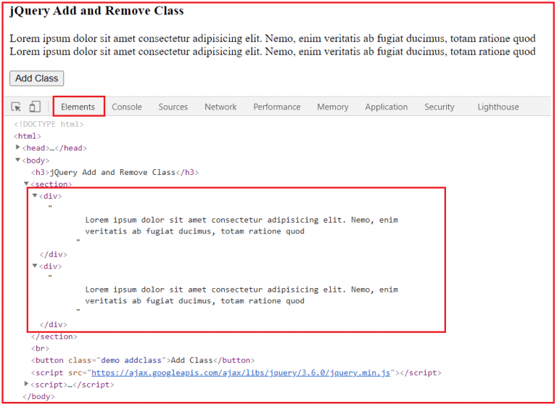Expand the head element node

pyautogui.click(x=18, y=148)
